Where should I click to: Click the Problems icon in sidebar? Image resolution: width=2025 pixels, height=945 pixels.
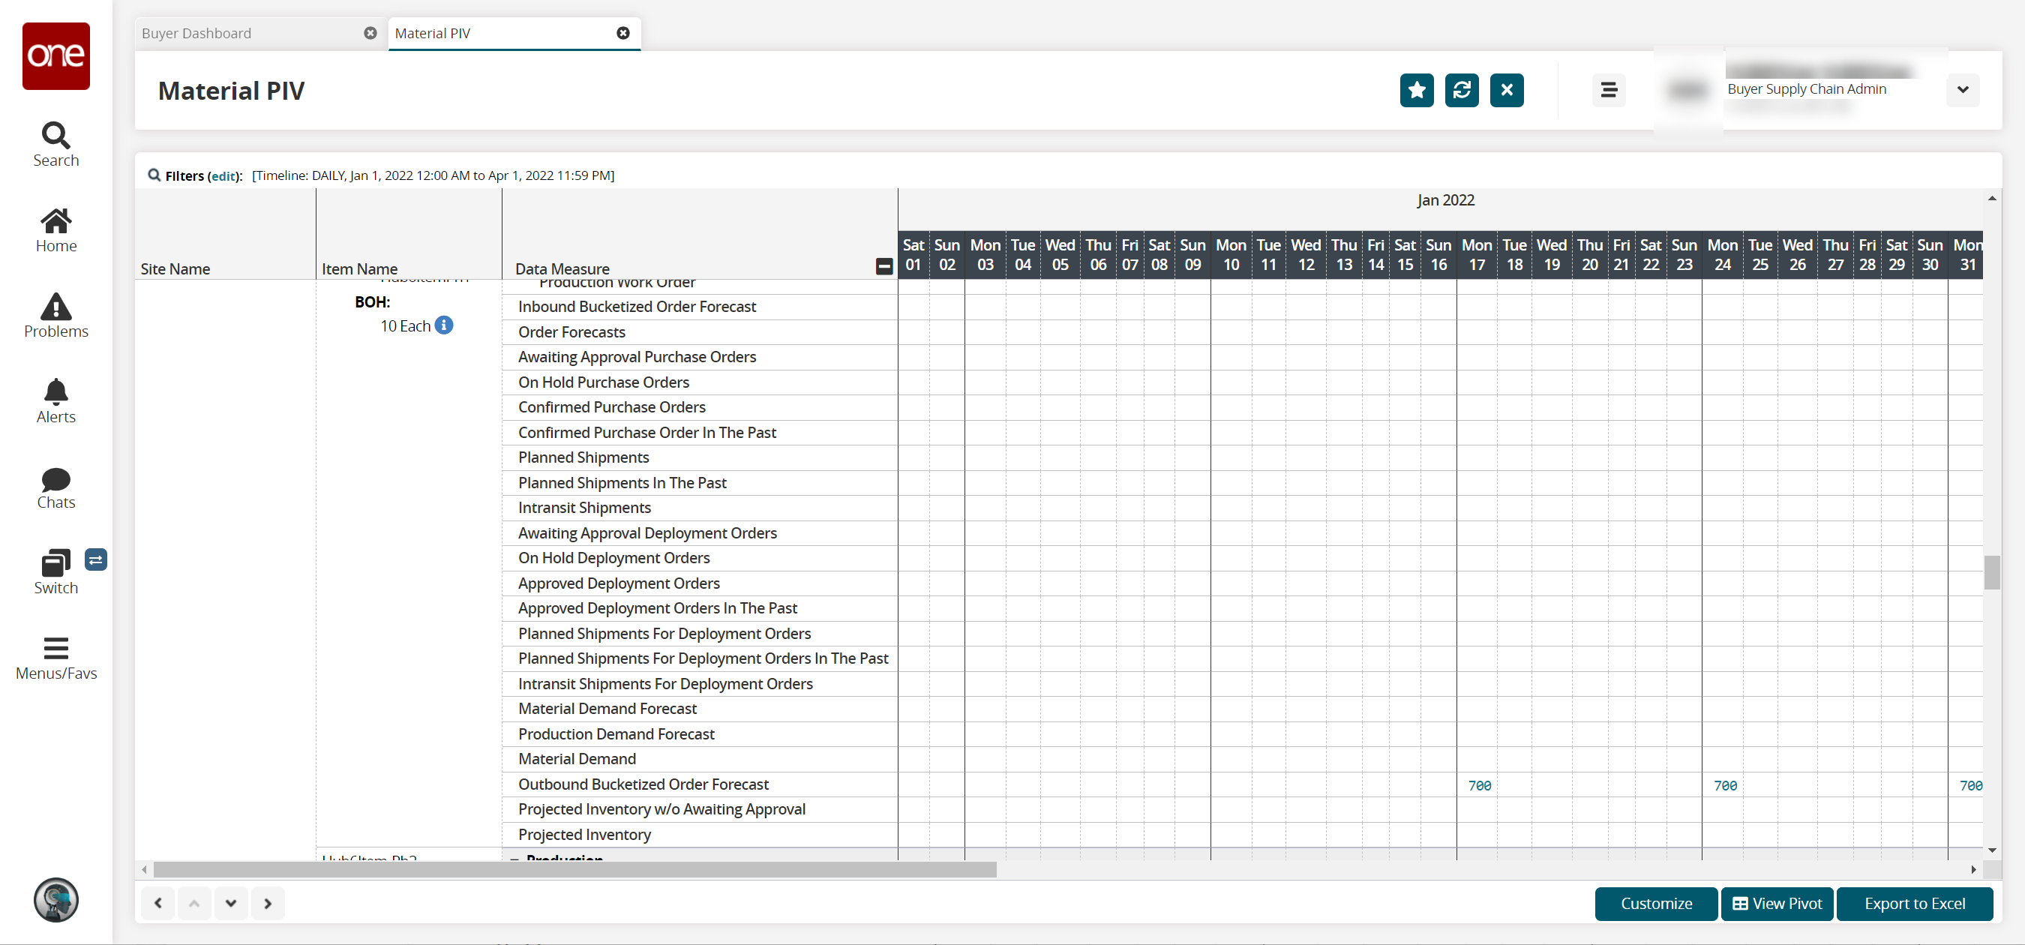point(55,315)
